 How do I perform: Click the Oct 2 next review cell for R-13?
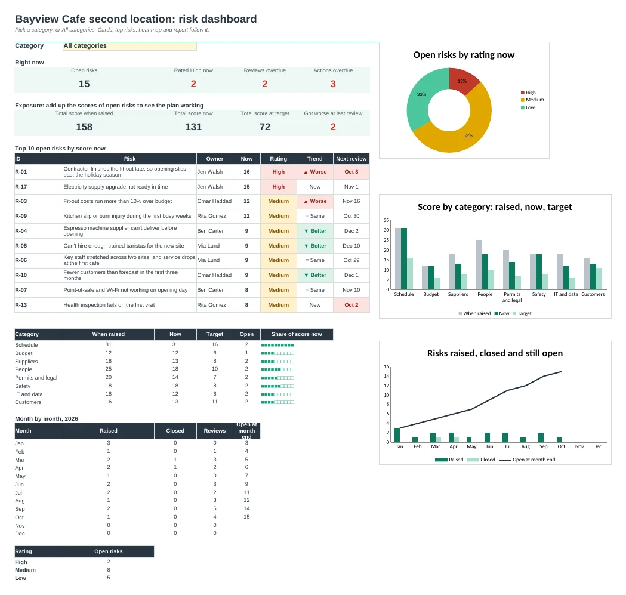[351, 305]
